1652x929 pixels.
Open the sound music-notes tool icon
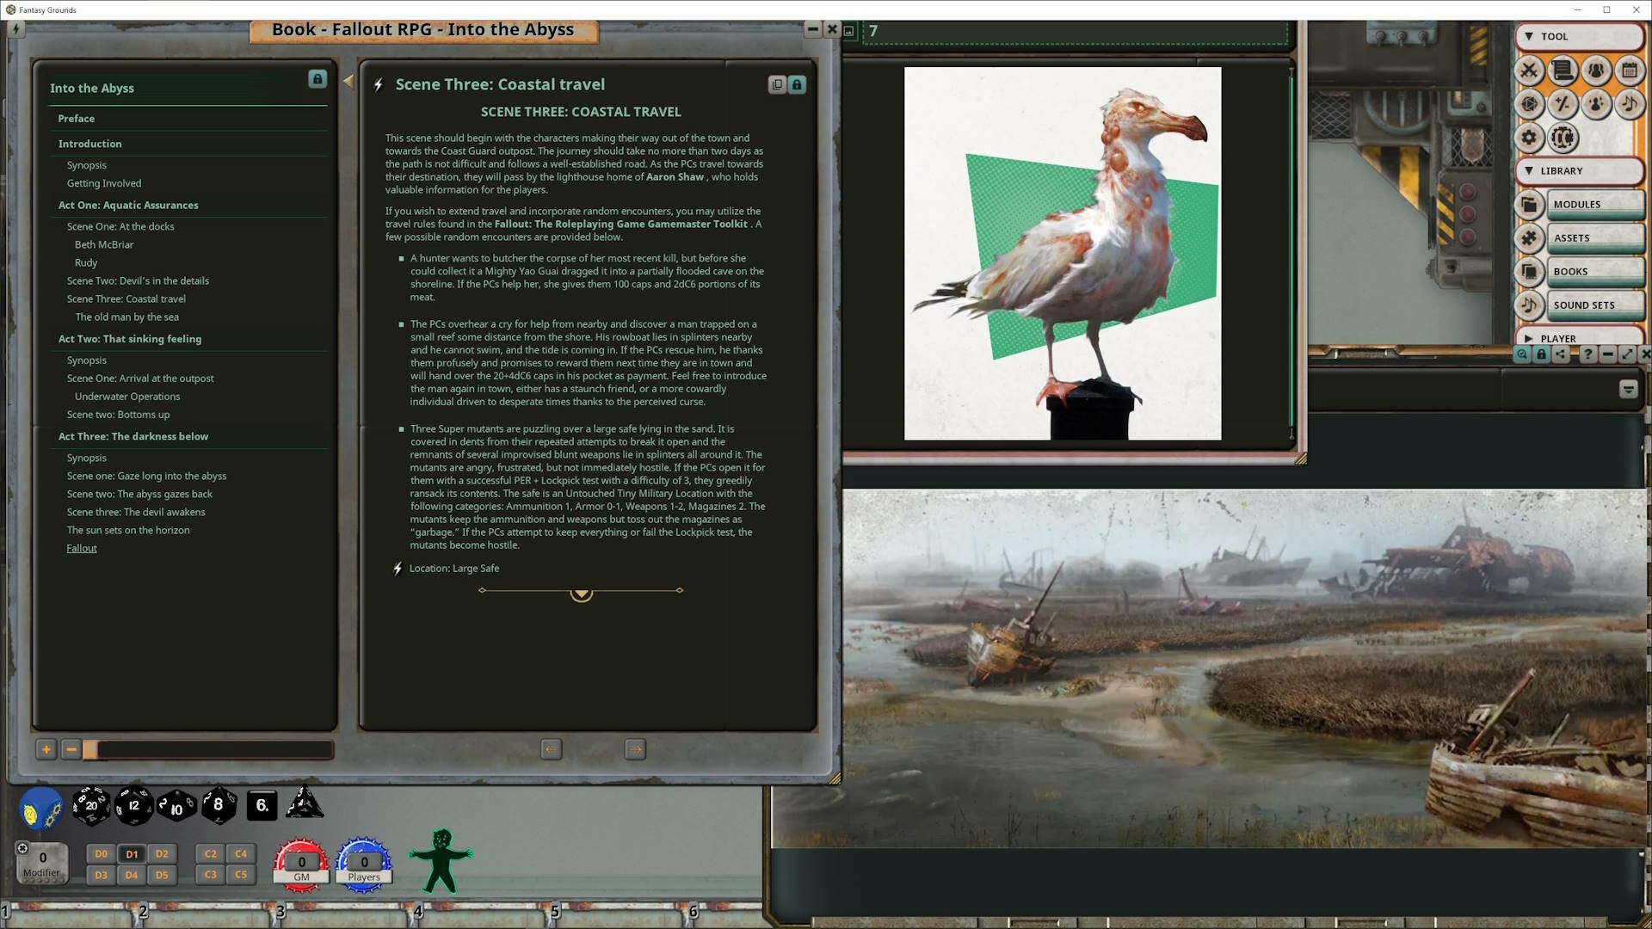pyautogui.click(x=1629, y=105)
